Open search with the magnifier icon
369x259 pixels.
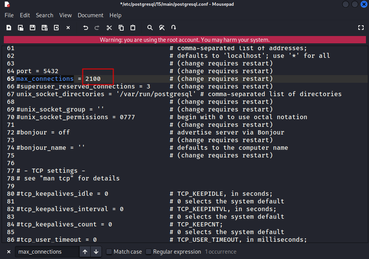click(150, 28)
